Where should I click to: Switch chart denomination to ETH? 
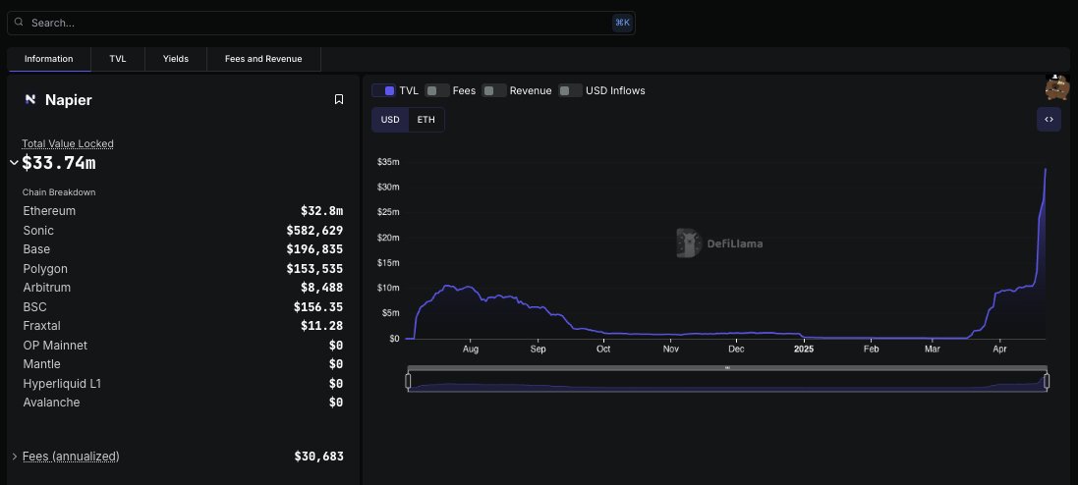coord(426,120)
